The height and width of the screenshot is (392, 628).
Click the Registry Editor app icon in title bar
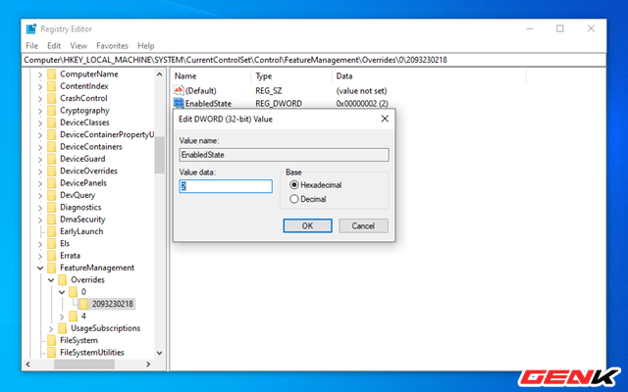pyautogui.click(x=31, y=28)
